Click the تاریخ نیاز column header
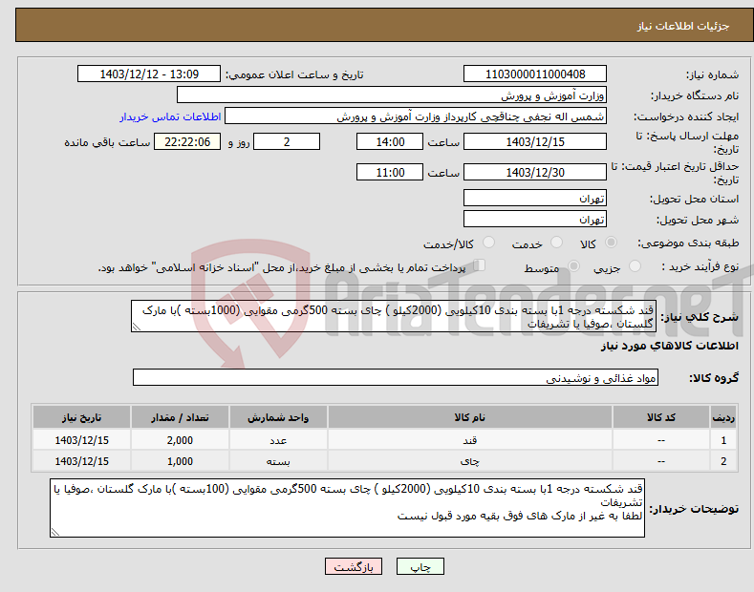 (x=81, y=417)
